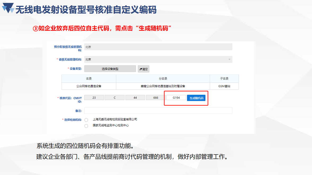This screenshot has width=312, height=175.
Task: Click the G194 code input field
Action: (176, 98)
